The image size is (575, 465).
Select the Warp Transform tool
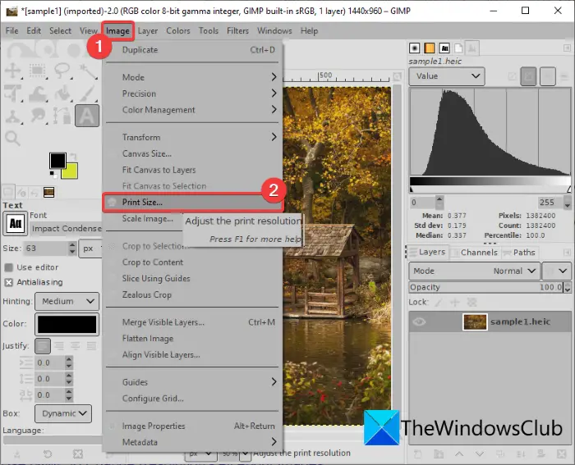38,93
